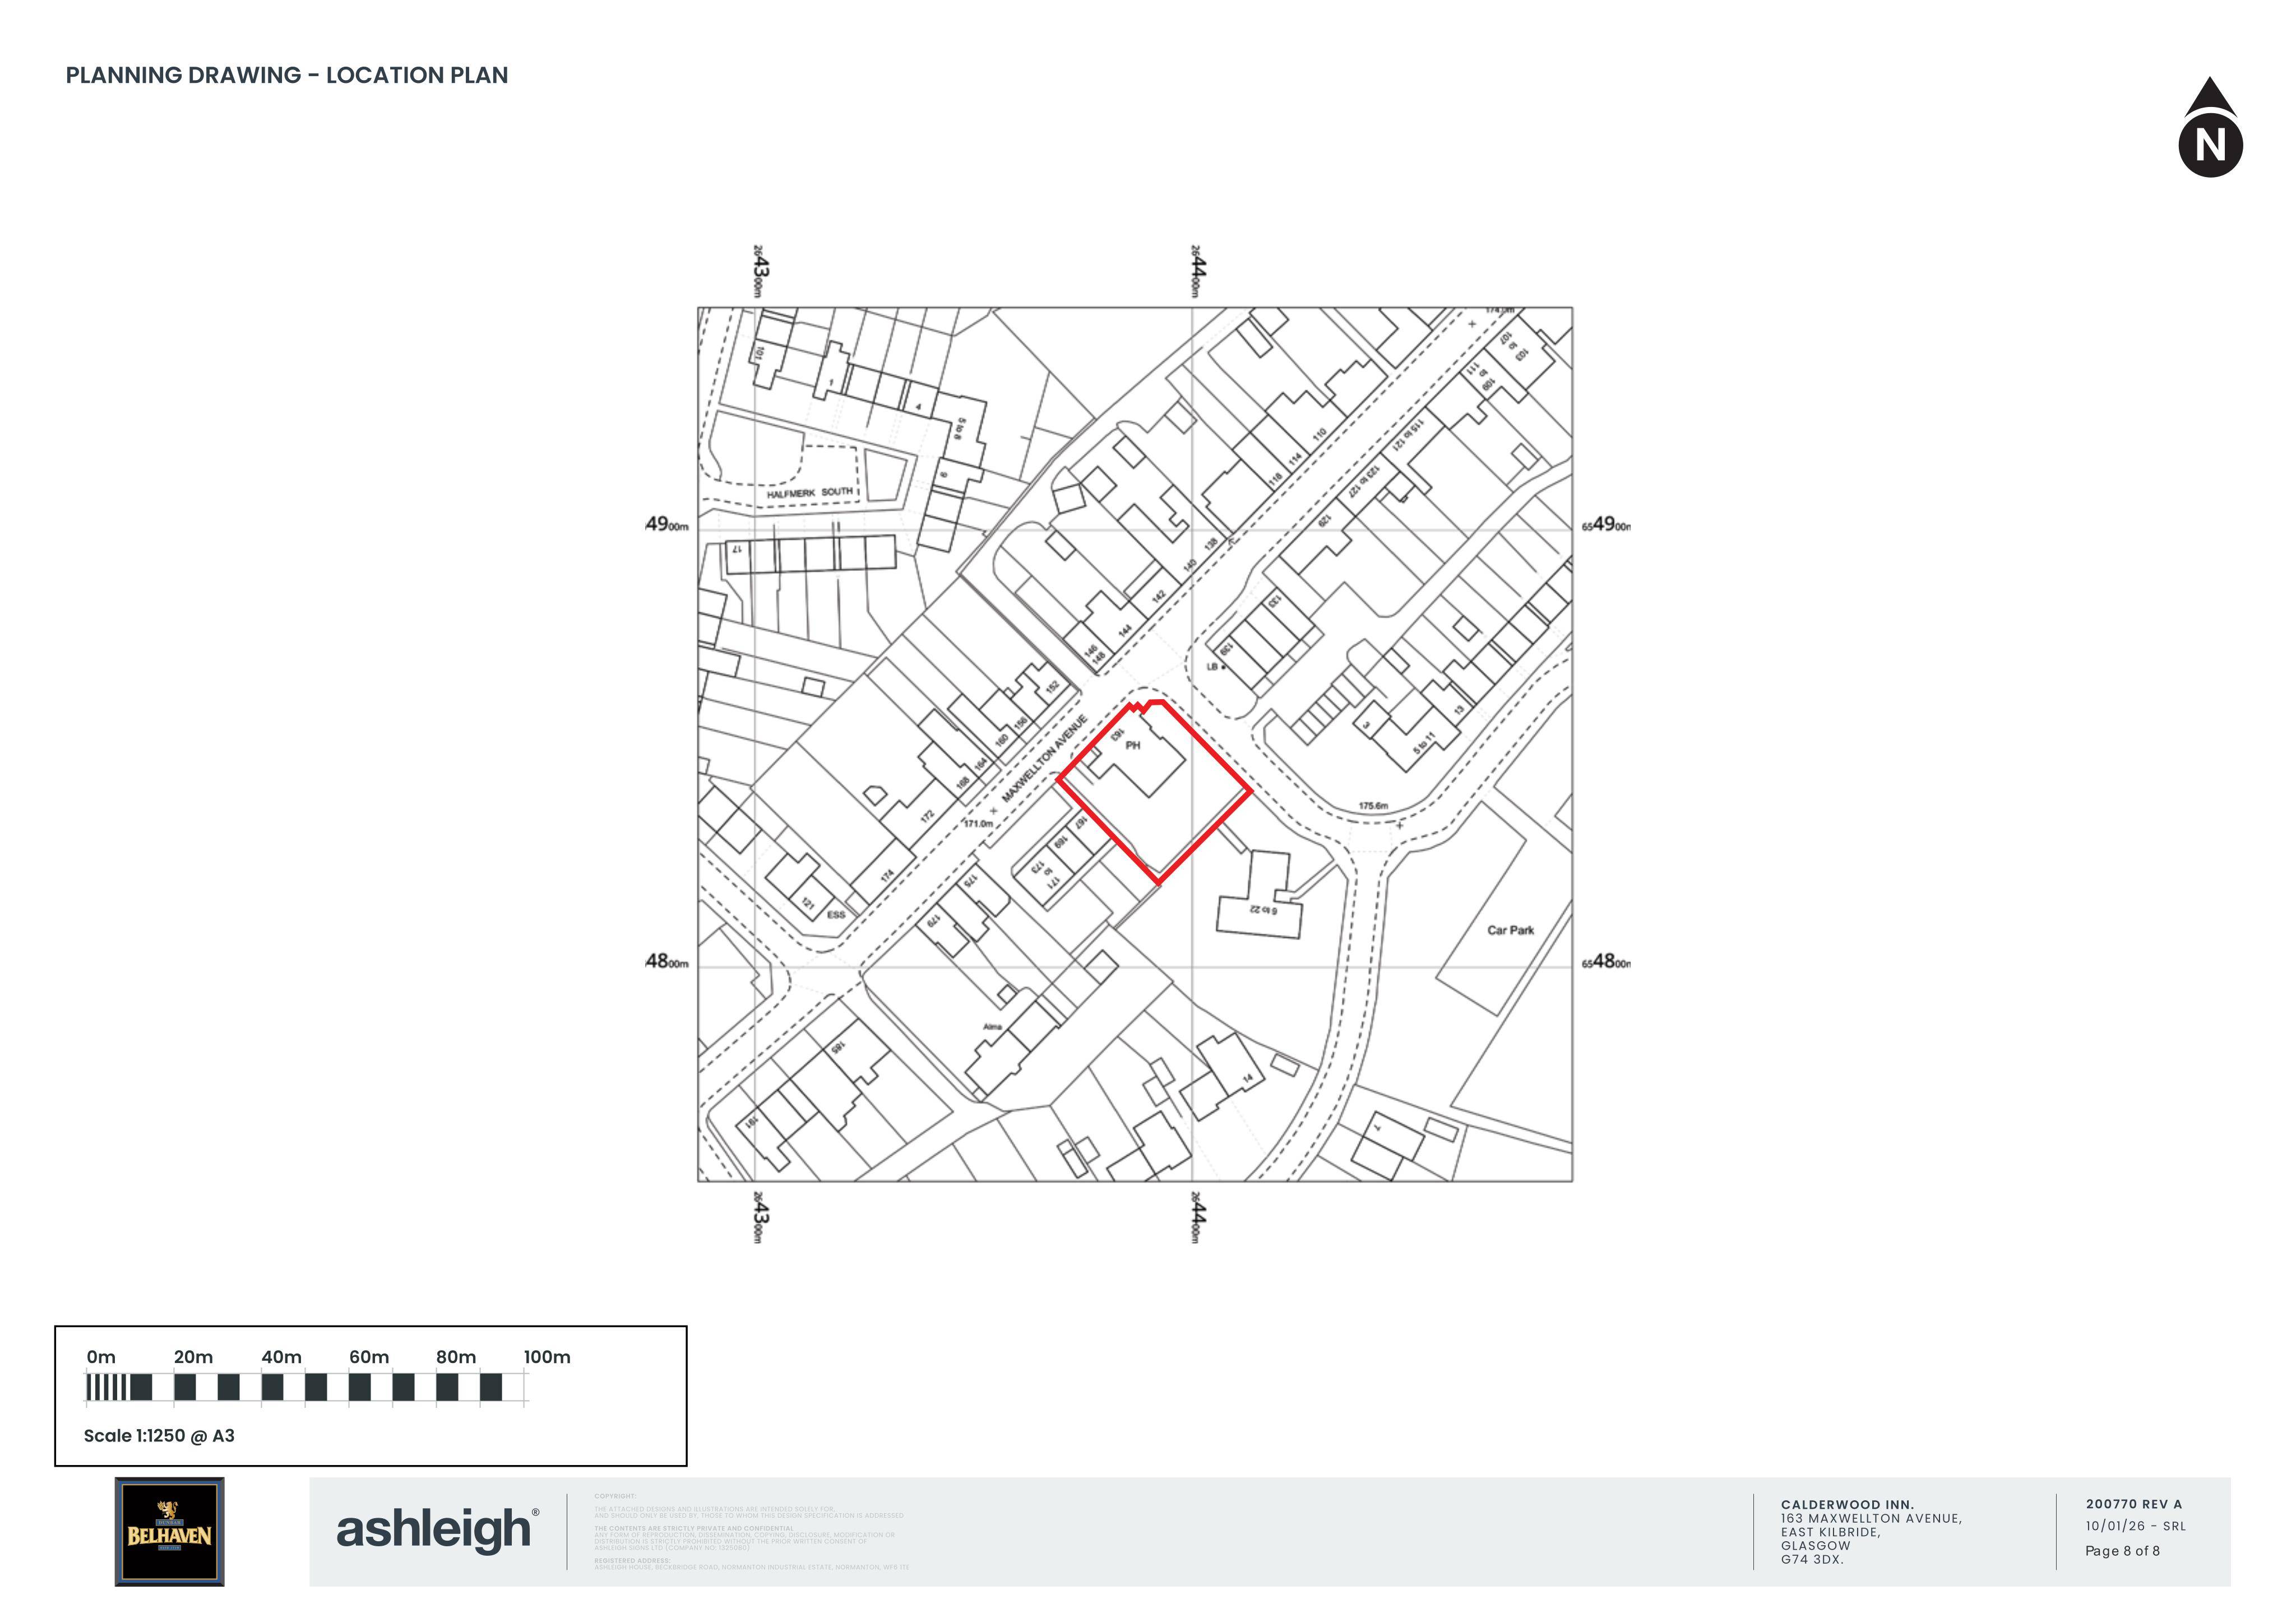This screenshot has height=1623, width=2296.
Task: Select the '163 MAXWELLTON AVENUE,' address line
Action: coord(1871,1518)
